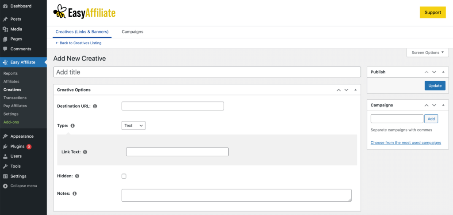Click the EasyAffiliate logo in header
The height and width of the screenshot is (215, 453).
[84, 12]
